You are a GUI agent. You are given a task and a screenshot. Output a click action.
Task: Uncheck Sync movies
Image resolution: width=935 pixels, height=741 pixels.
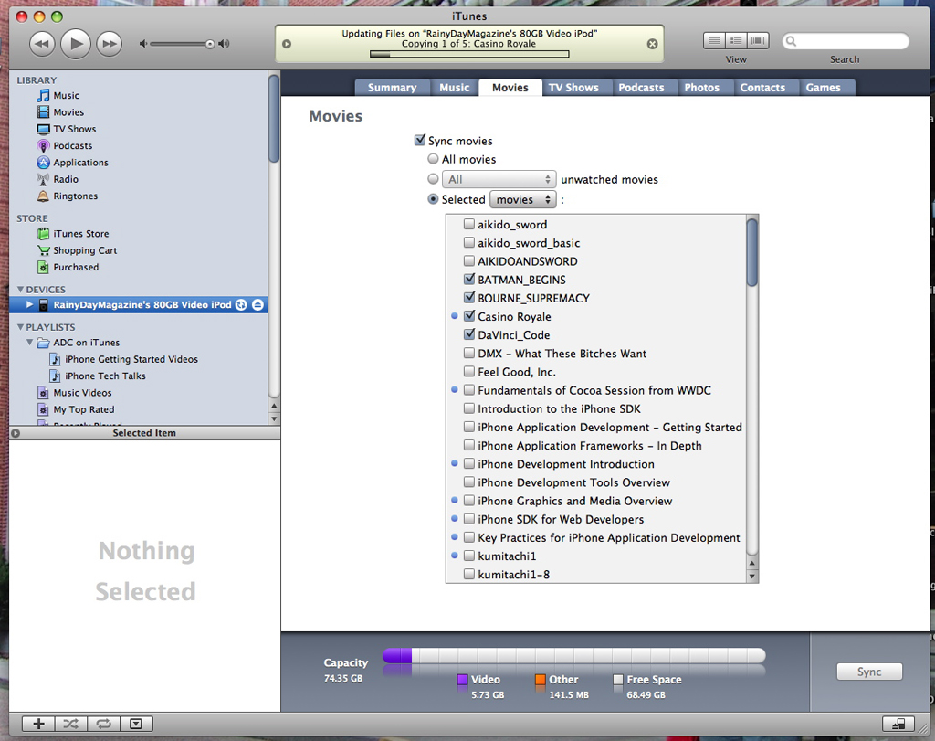420,140
